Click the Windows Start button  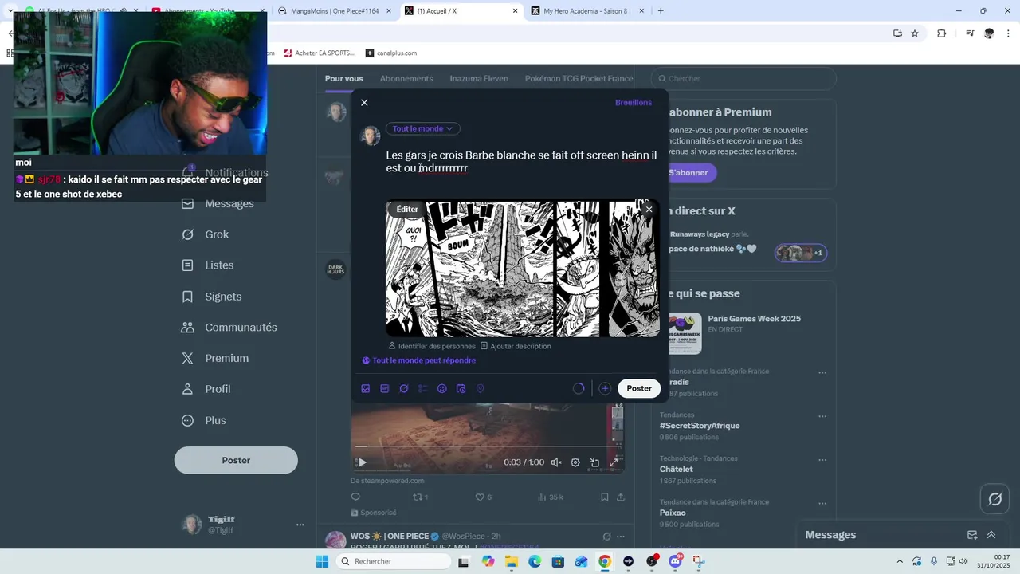point(322,561)
